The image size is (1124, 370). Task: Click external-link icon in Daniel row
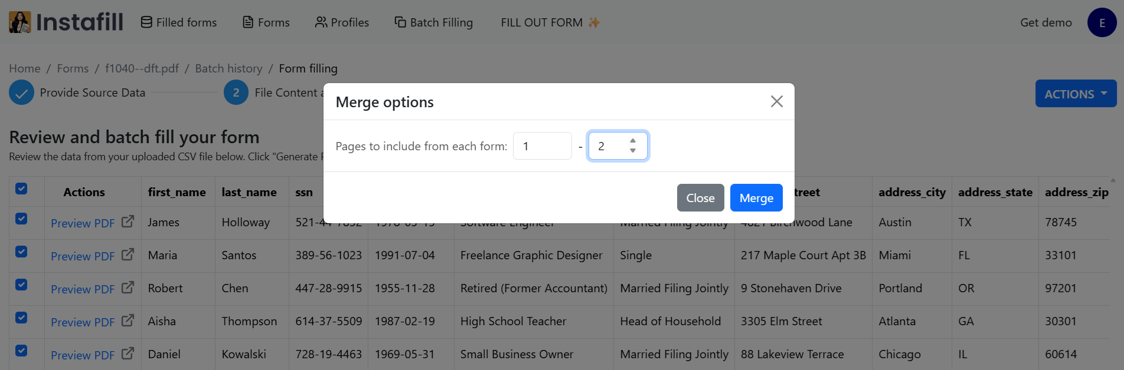tap(128, 354)
